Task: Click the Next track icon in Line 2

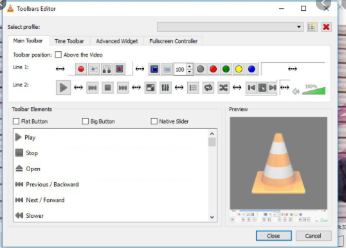Action: tap(123, 88)
